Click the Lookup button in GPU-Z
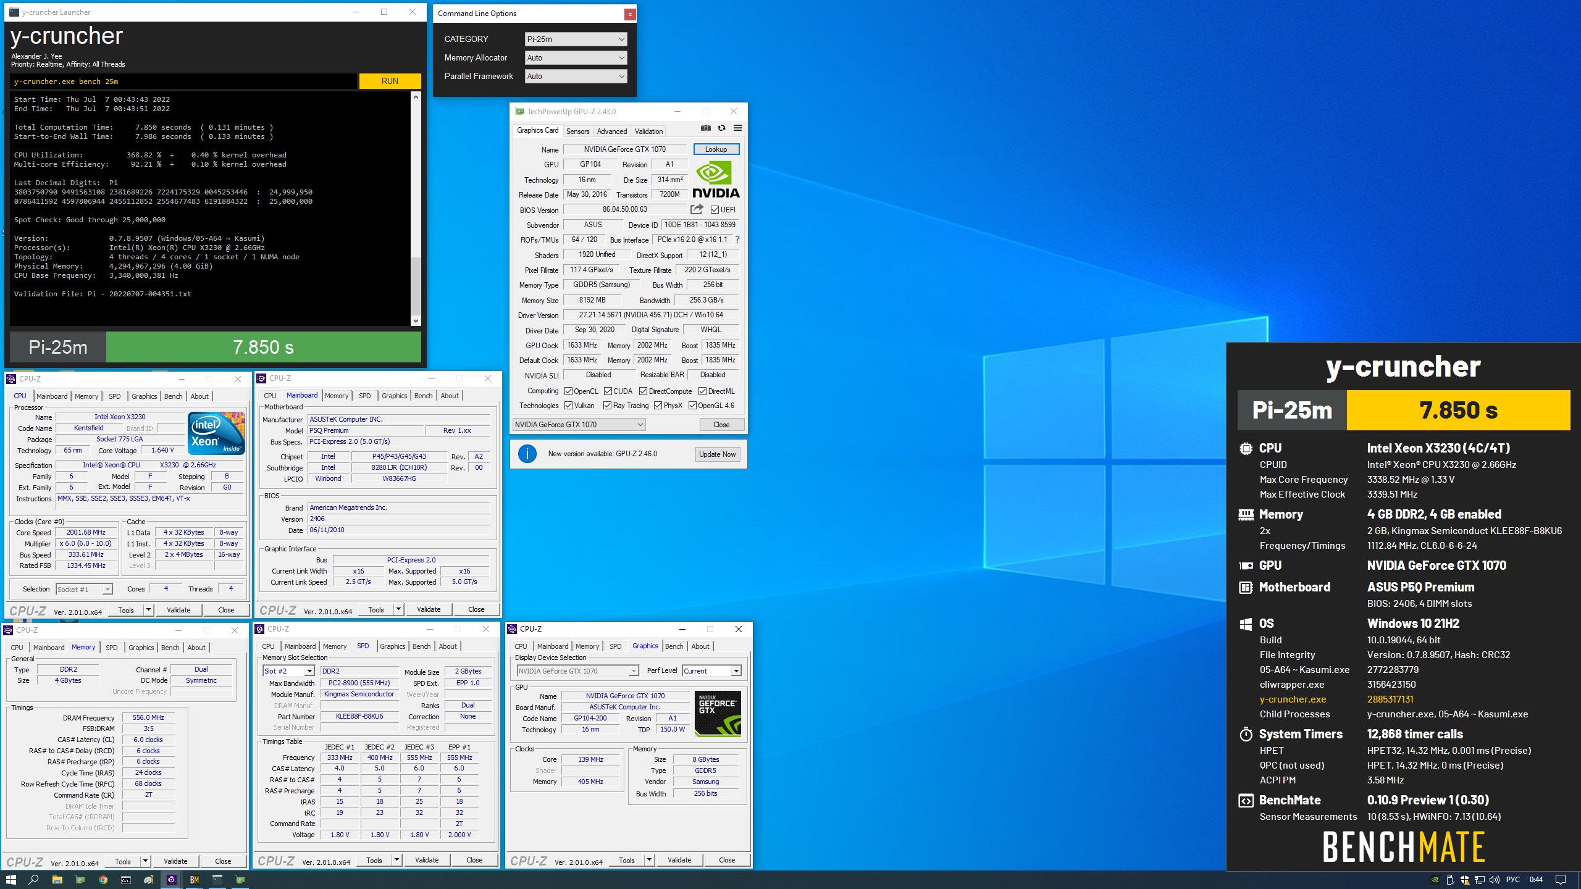The image size is (1581, 889). point(716,149)
